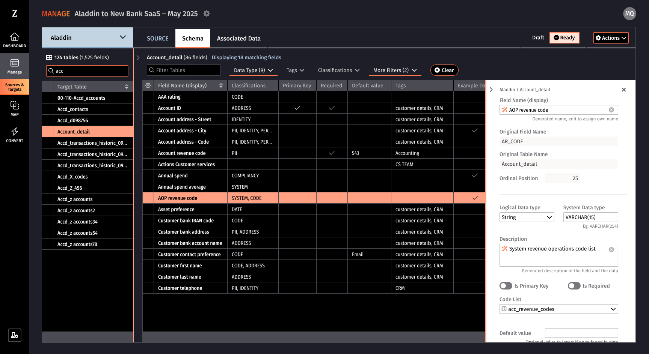Open the Aladdin source dropdown
Screen dimensions: 649x354
pos(88,37)
